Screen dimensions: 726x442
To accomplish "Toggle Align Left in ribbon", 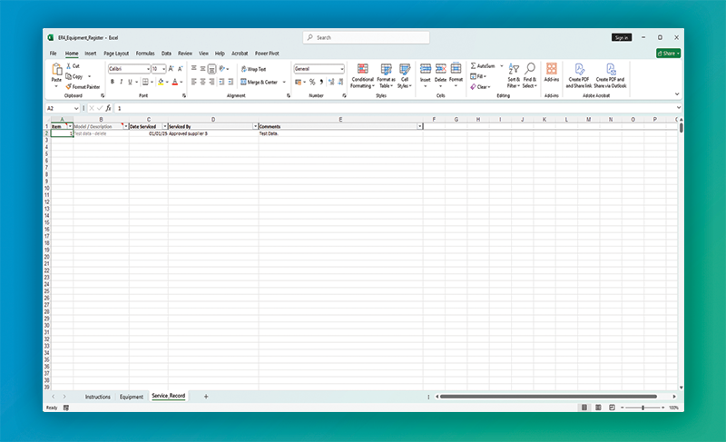I will tap(193, 82).
